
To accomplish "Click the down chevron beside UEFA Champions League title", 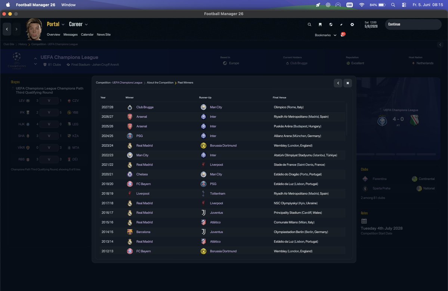I will [x=35, y=64].
